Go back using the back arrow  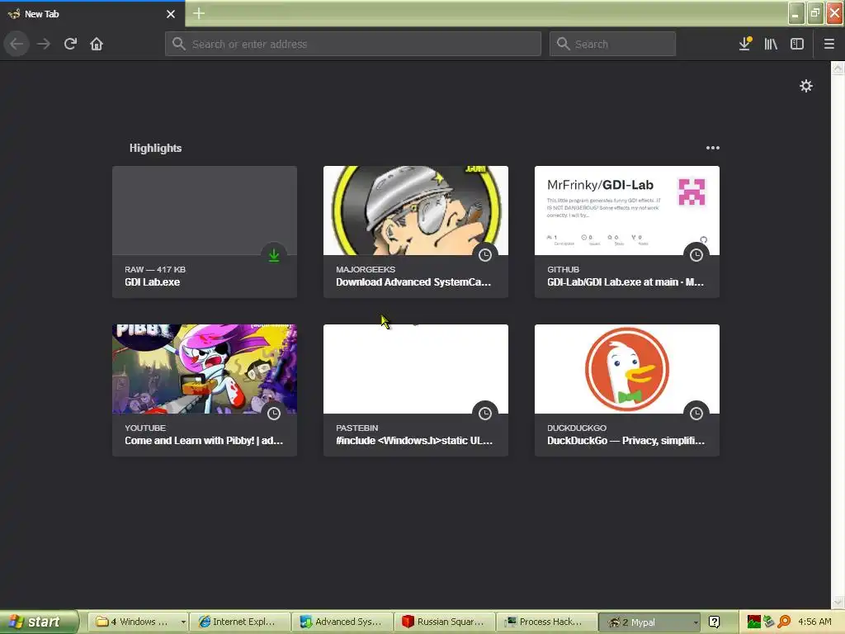pos(17,44)
